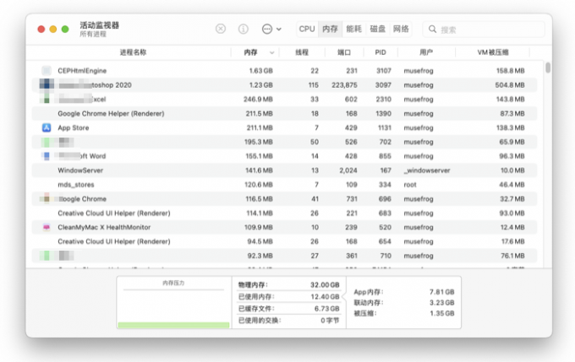Select the Excel process row

tap(285, 100)
